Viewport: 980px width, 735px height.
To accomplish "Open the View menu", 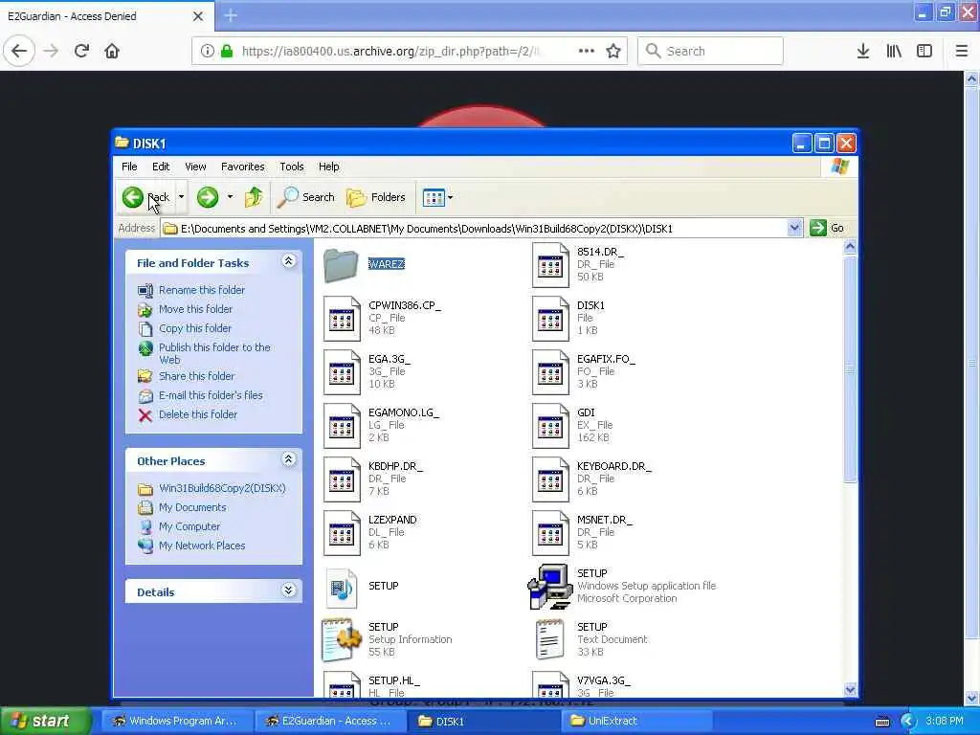I will [x=195, y=167].
